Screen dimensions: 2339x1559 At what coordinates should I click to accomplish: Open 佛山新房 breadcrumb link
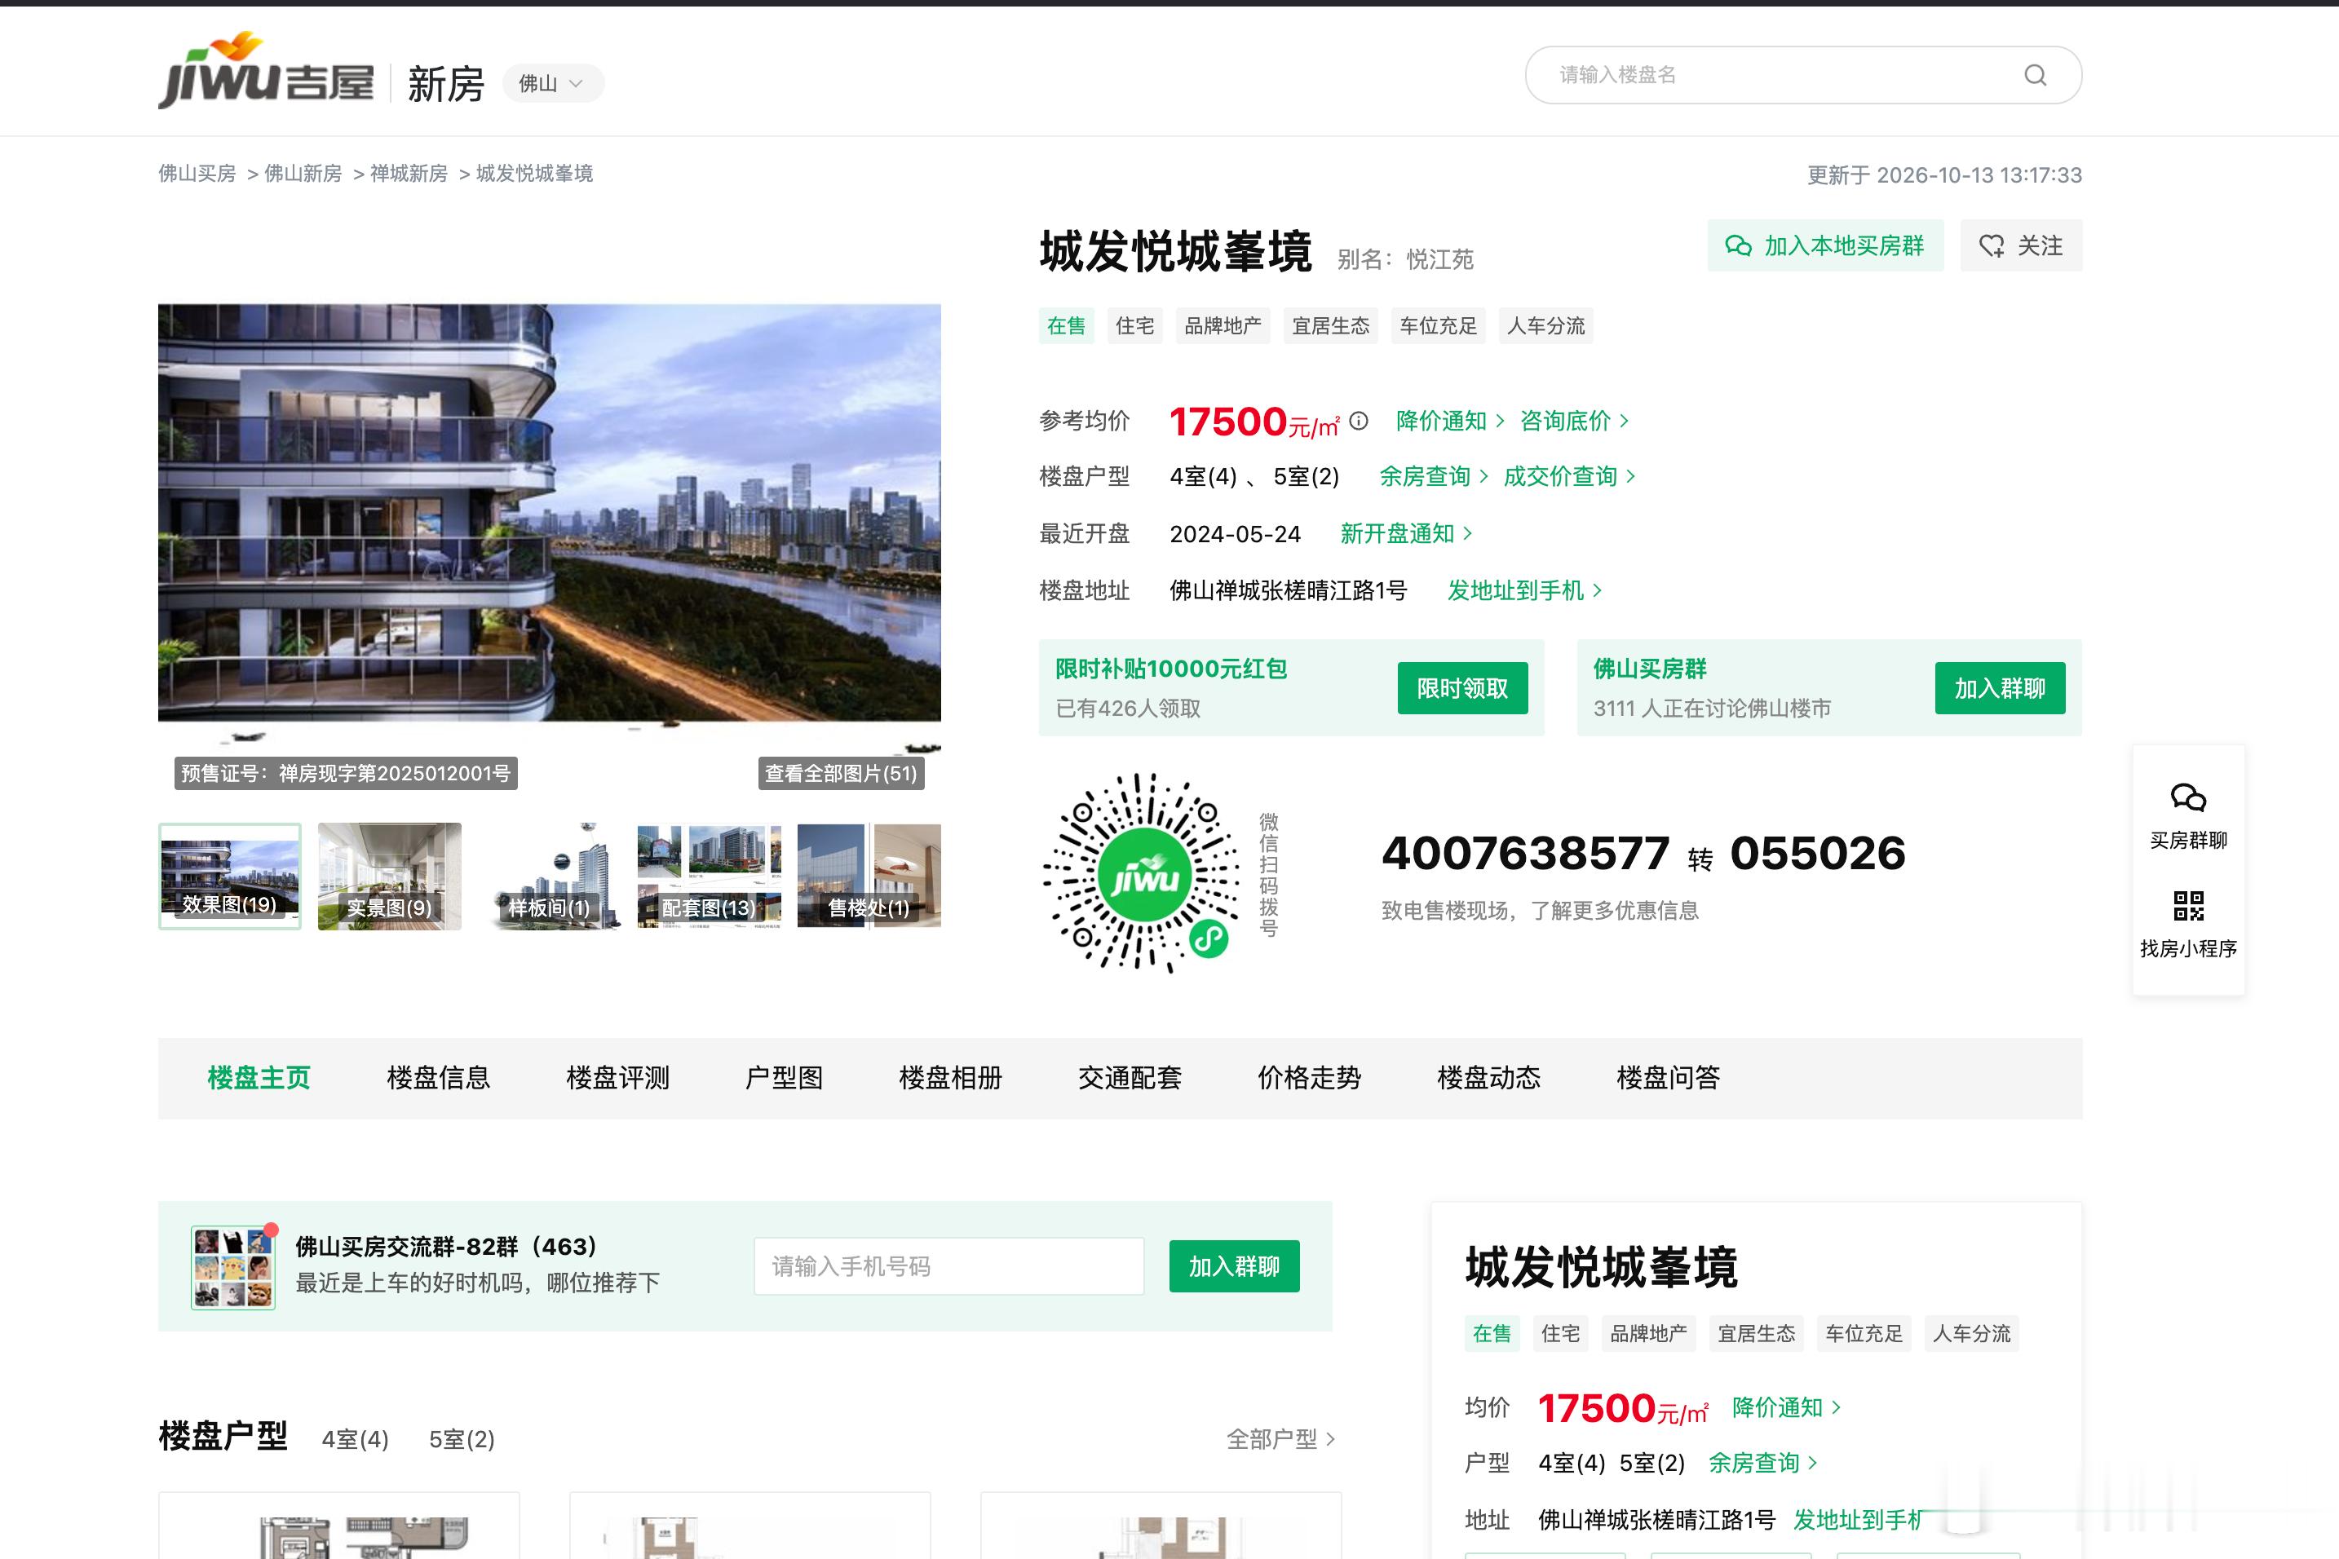303,174
